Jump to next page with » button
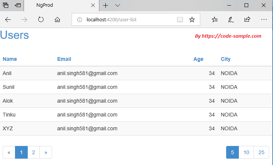Image resolution: width=273 pixels, height=165 pixels. [x=46, y=152]
